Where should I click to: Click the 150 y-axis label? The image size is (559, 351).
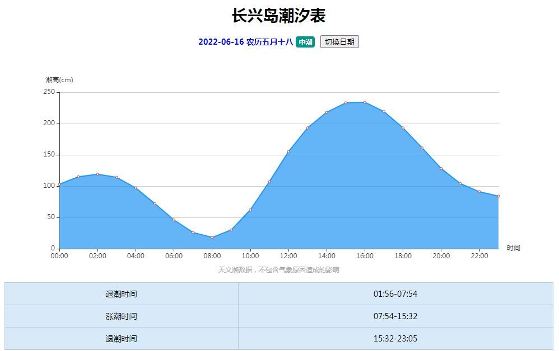(49, 154)
